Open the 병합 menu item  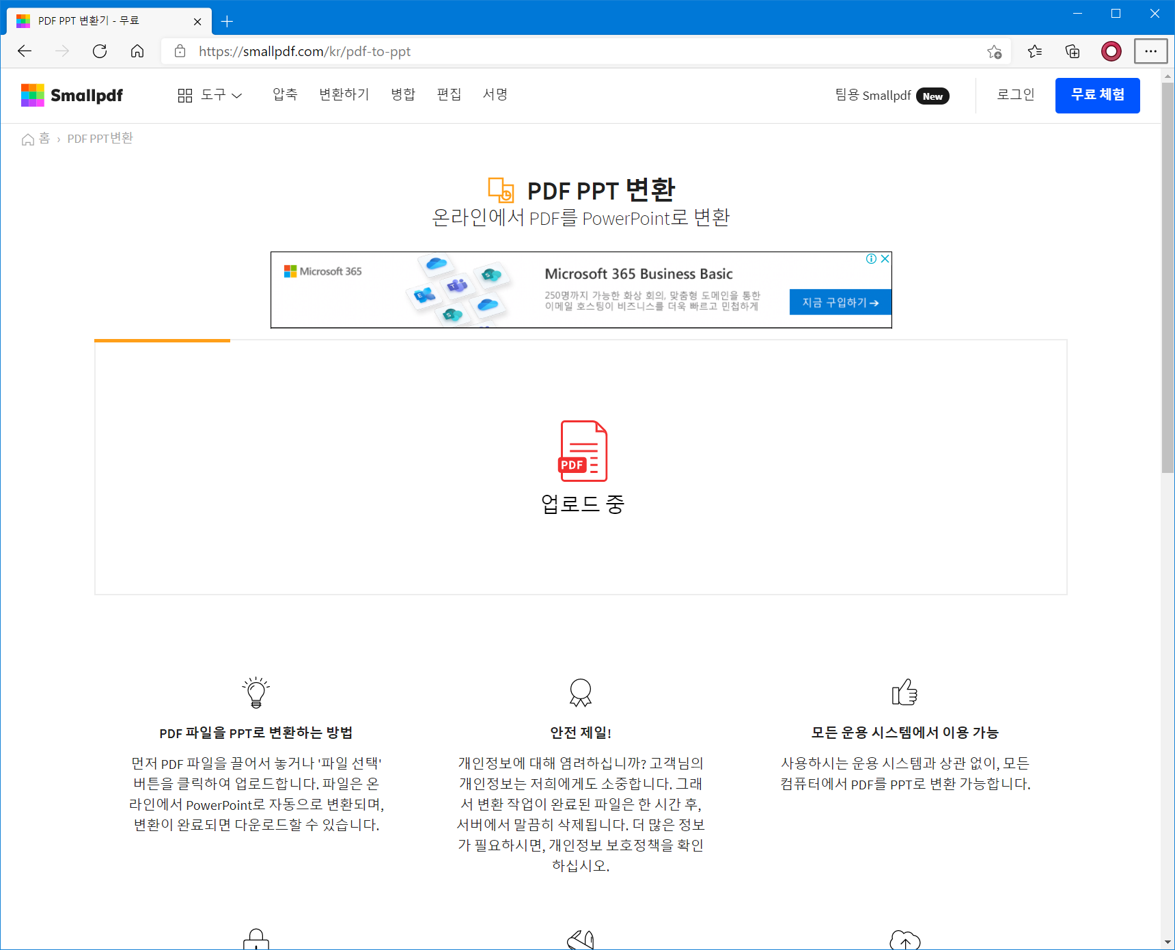403,94
